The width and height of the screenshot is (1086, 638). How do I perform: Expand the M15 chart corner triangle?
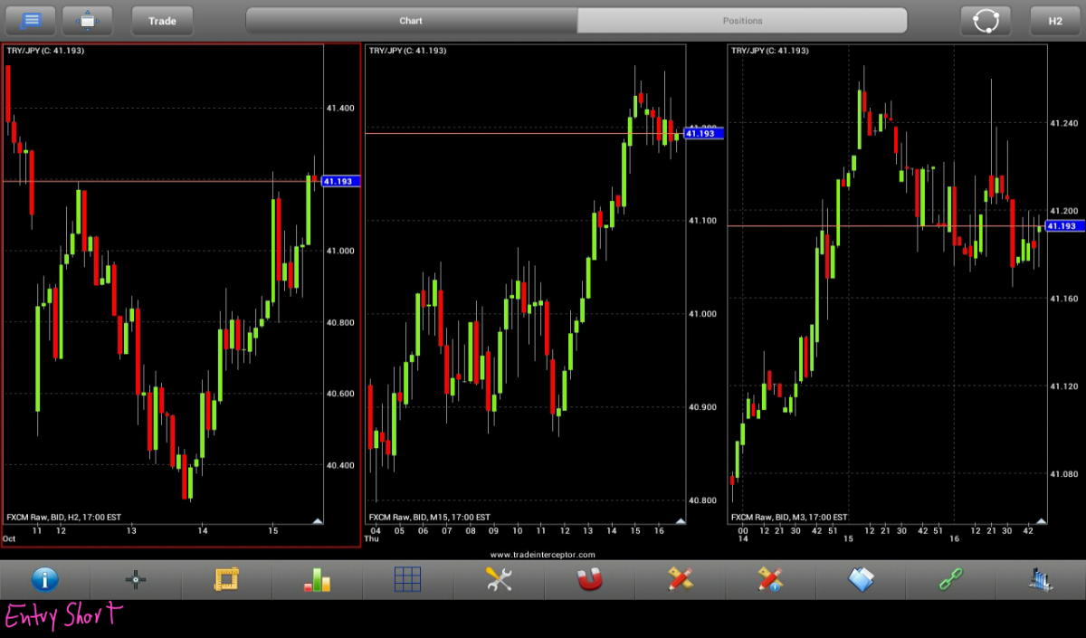pos(679,520)
